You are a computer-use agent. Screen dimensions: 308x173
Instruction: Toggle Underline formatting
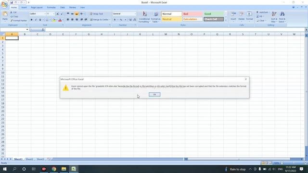tap(40, 20)
